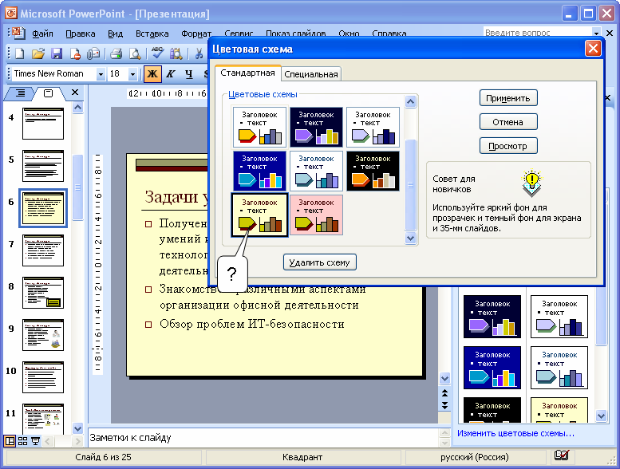Click the Permission restricted-document icon
The height and width of the screenshot is (469, 620).
75,53
